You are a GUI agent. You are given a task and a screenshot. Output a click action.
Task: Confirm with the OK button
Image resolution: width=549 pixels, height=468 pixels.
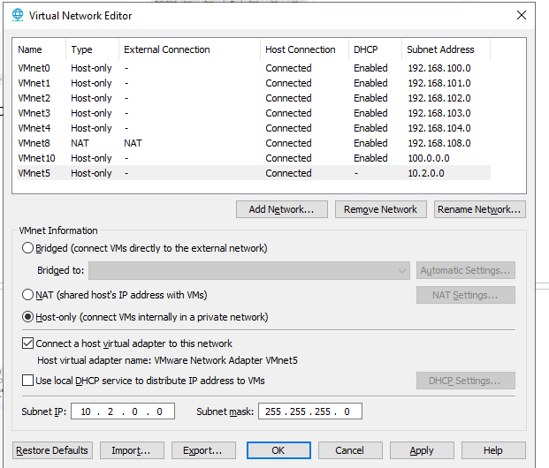tap(278, 450)
